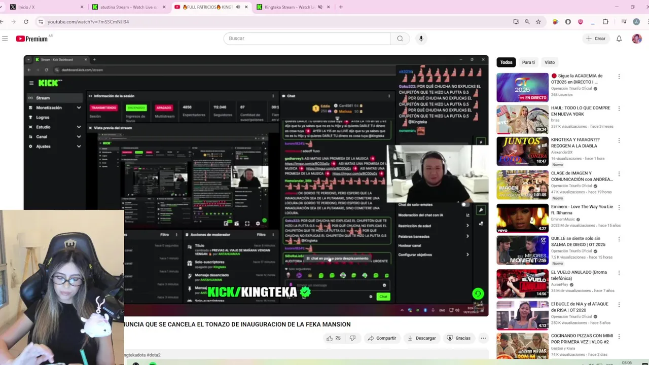Open the EL VUELO ANULADO video title
Image resolution: width=649 pixels, height=365 pixels.
(x=579, y=275)
